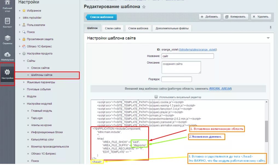
Task: Open the /bitrix/templates/orange_violet/ link
Action: (x=198, y=50)
